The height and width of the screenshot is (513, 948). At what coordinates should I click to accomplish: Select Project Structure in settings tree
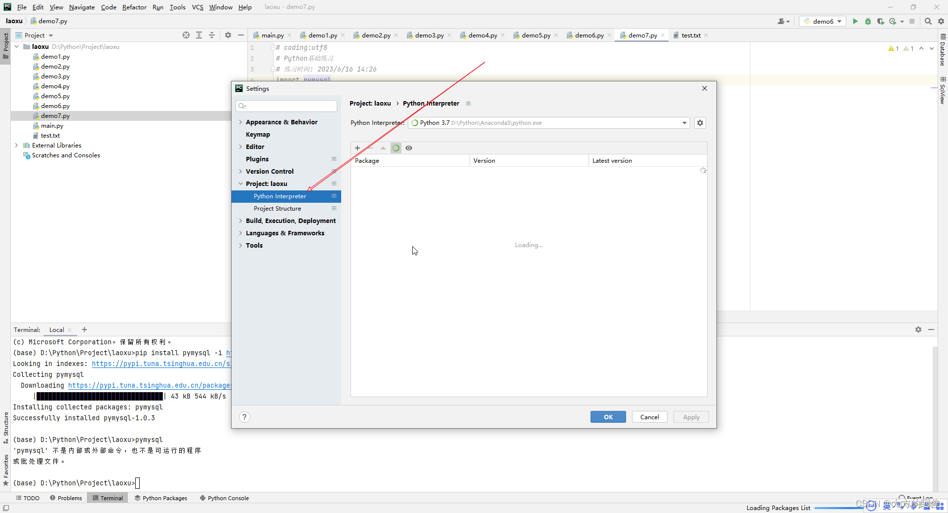click(277, 209)
